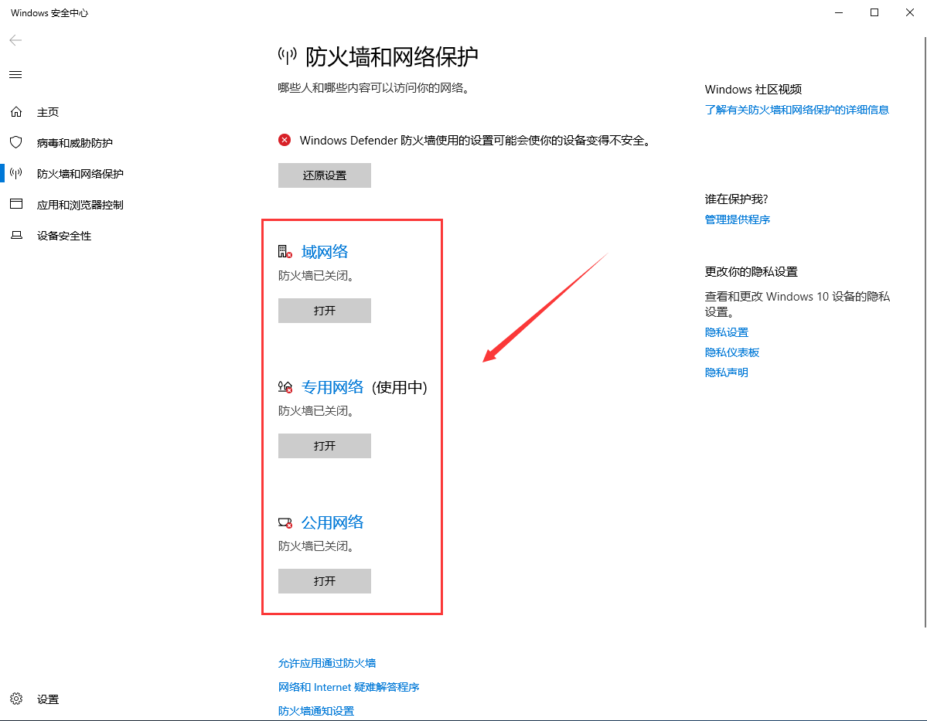The image size is (927, 721).
Task: Turn on the private network firewall
Action: [324, 446]
